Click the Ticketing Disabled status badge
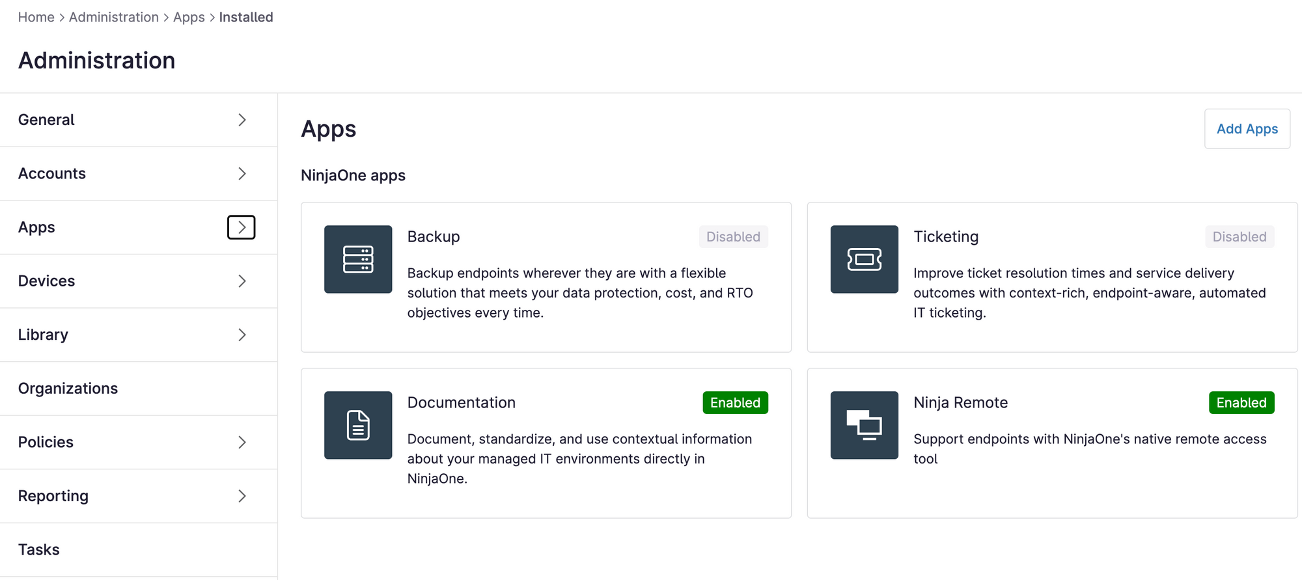The height and width of the screenshot is (580, 1302). tap(1240, 237)
